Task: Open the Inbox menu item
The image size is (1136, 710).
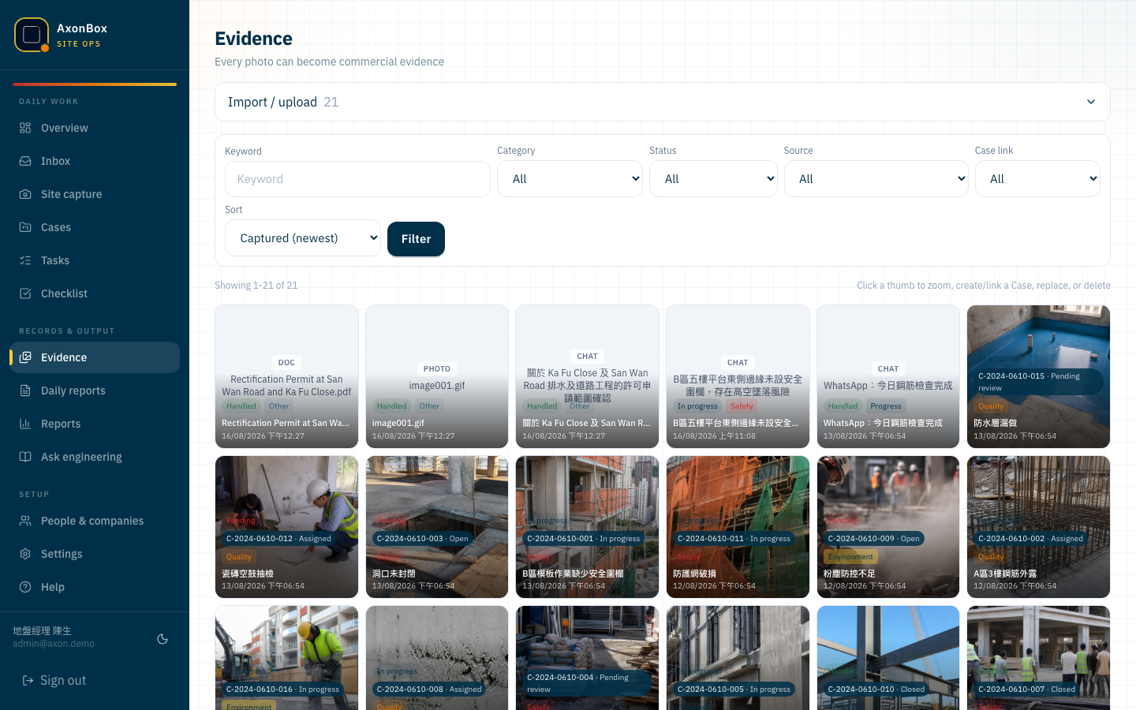Action: tap(95, 161)
